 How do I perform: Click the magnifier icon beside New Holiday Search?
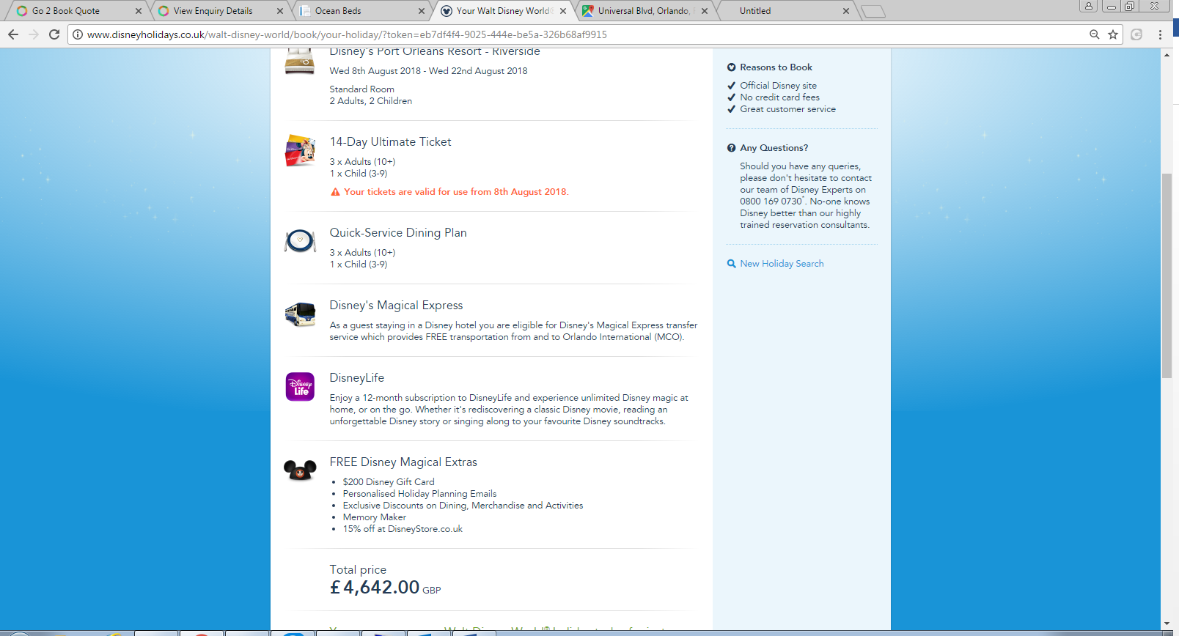(x=731, y=264)
